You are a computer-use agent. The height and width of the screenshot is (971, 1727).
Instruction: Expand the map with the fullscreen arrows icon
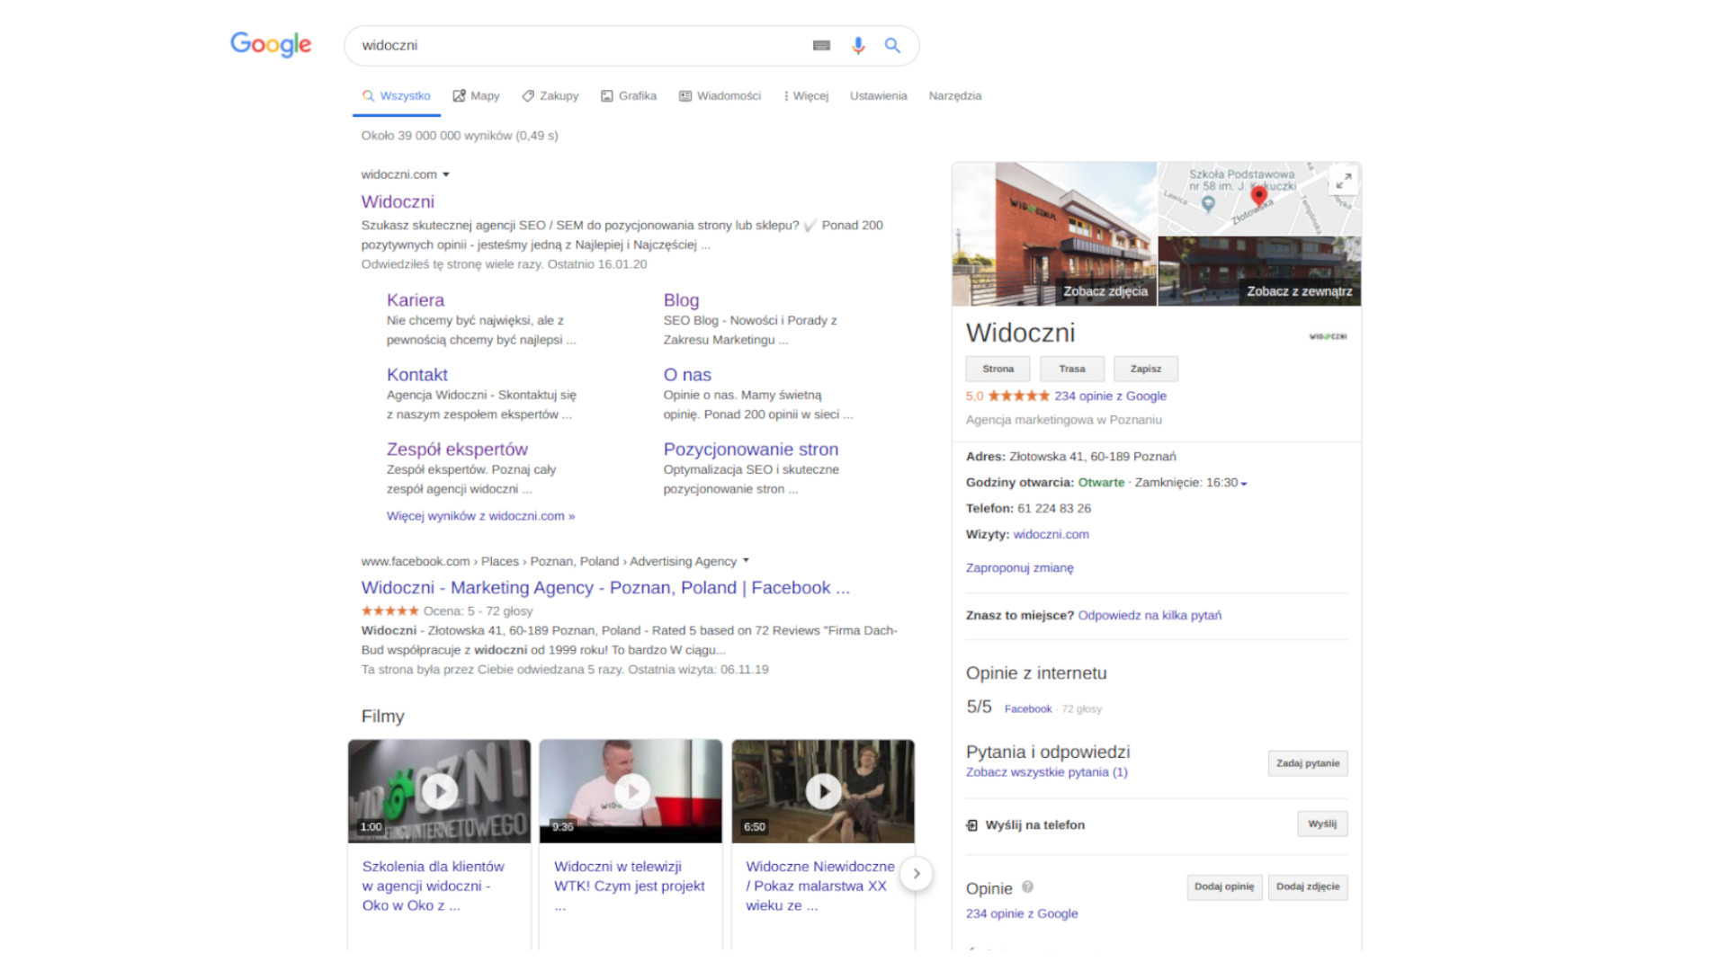click(x=1343, y=181)
